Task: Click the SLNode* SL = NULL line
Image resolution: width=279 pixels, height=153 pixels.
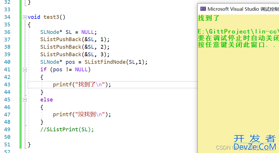Action: click(x=69, y=32)
